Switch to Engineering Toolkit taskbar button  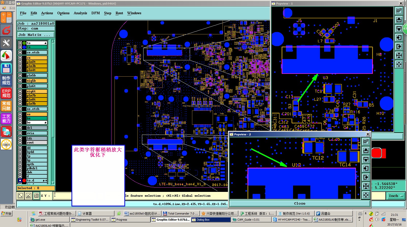point(90,220)
